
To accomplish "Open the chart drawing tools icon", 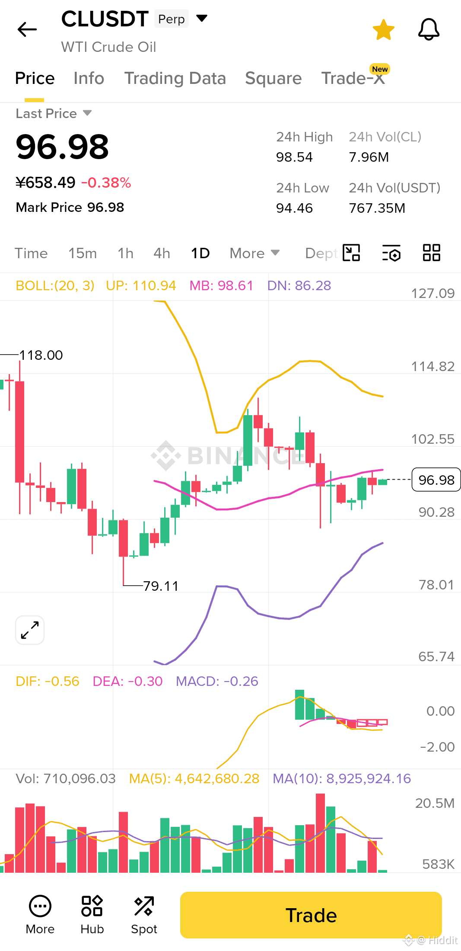I will (351, 253).
